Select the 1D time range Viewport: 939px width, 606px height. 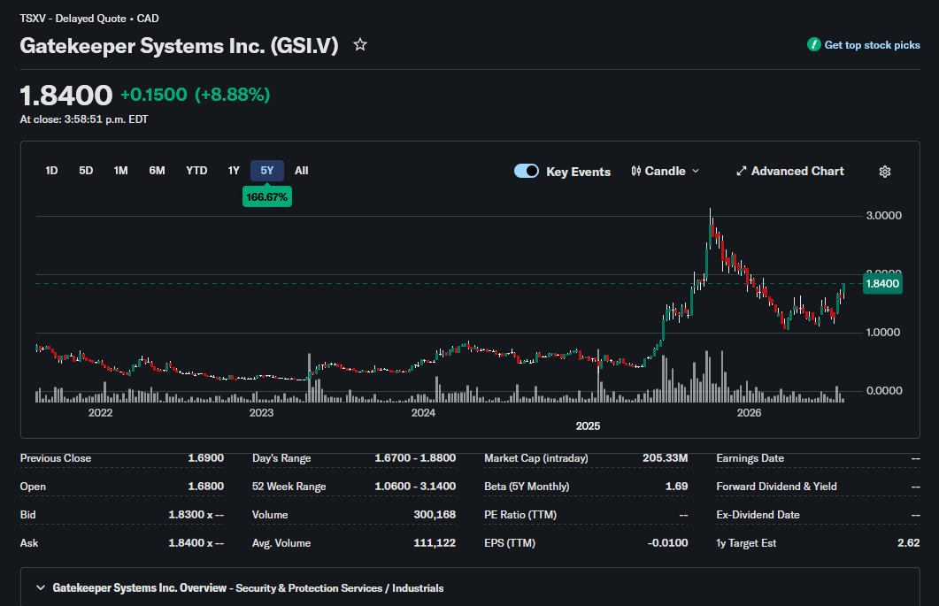pos(51,171)
